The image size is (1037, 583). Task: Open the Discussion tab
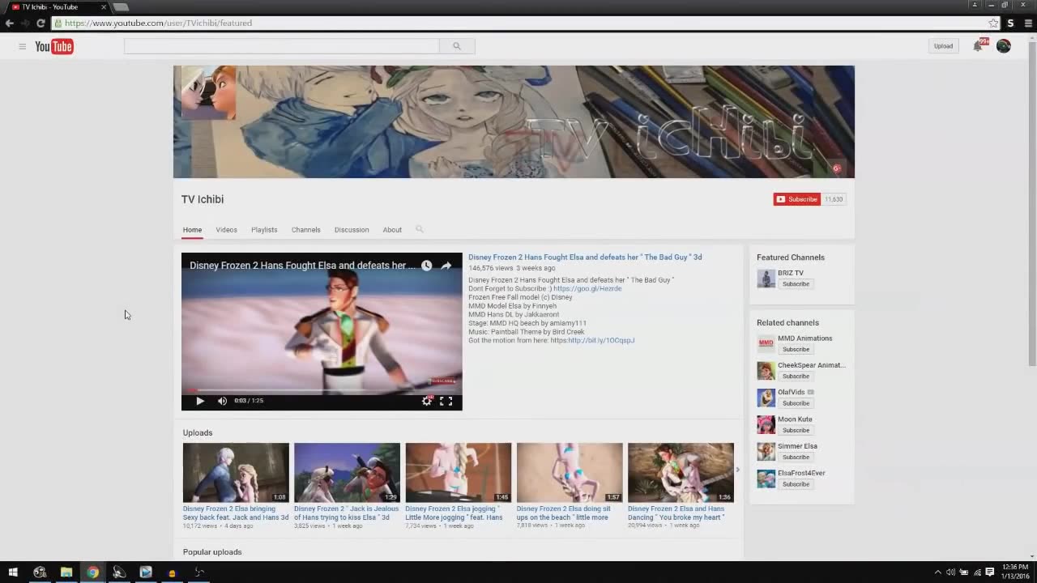[352, 230]
